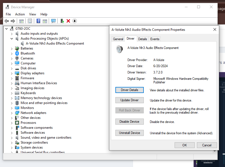Expand the Network adapters category
The image size is (225, 167).
[12, 113]
